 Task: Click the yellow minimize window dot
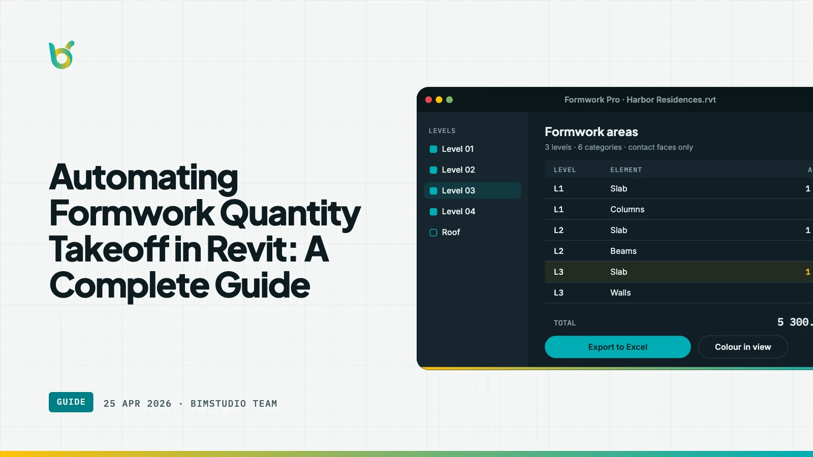439,100
